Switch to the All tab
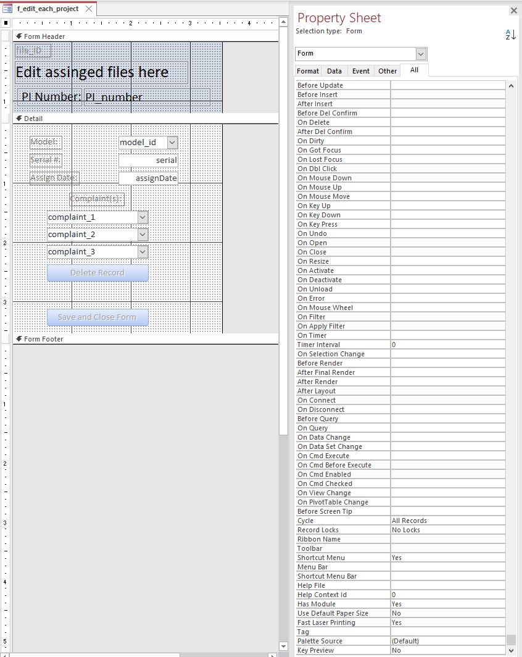 click(414, 70)
